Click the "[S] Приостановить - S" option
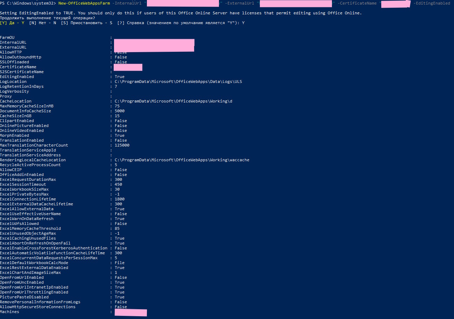This screenshot has height=319, width=454. [87, 23]
